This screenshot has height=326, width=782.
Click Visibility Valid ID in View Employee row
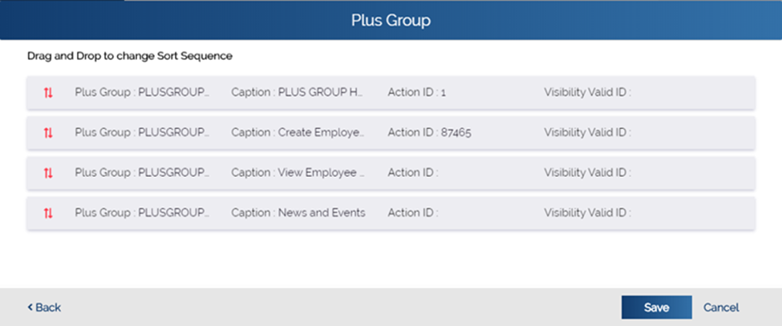pyautogui.click(x=587, y=173)
